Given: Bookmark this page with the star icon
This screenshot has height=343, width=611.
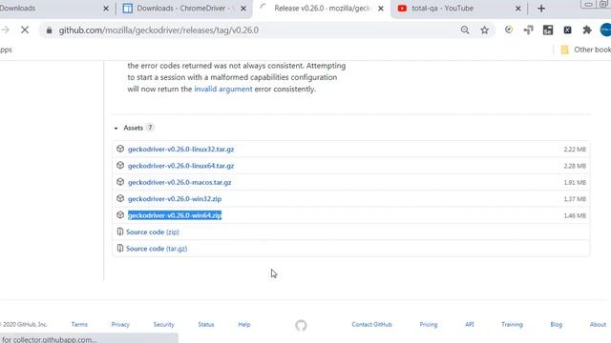Looking at the screenshot, I should coord(484,30).
